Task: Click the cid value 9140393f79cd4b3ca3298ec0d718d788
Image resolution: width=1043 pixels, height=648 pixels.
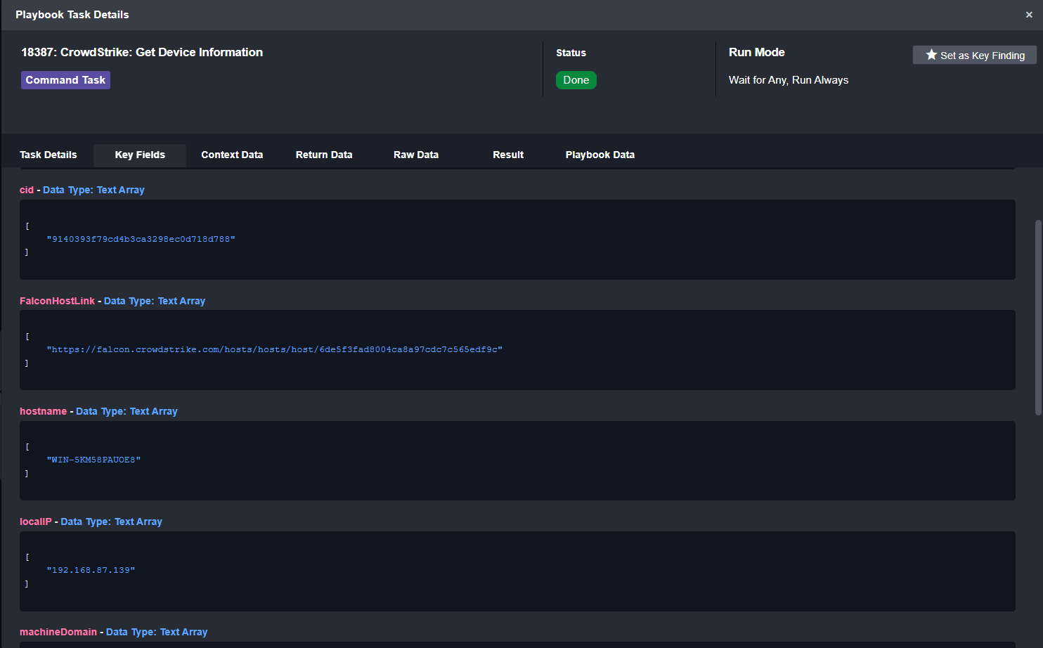Action: coord(141,239)
